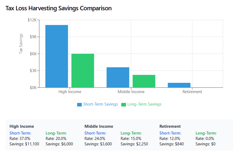Screen dimensions: 239x157
Task: Select the High Income short-term blue bar
Action: tap(57, 56)
